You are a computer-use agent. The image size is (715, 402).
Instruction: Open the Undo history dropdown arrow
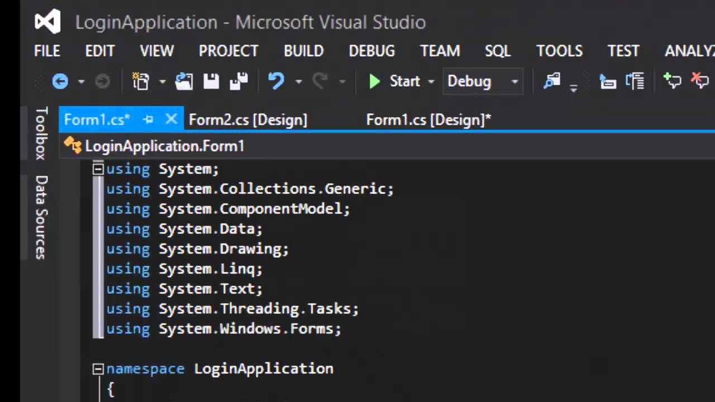pos(298,82)
